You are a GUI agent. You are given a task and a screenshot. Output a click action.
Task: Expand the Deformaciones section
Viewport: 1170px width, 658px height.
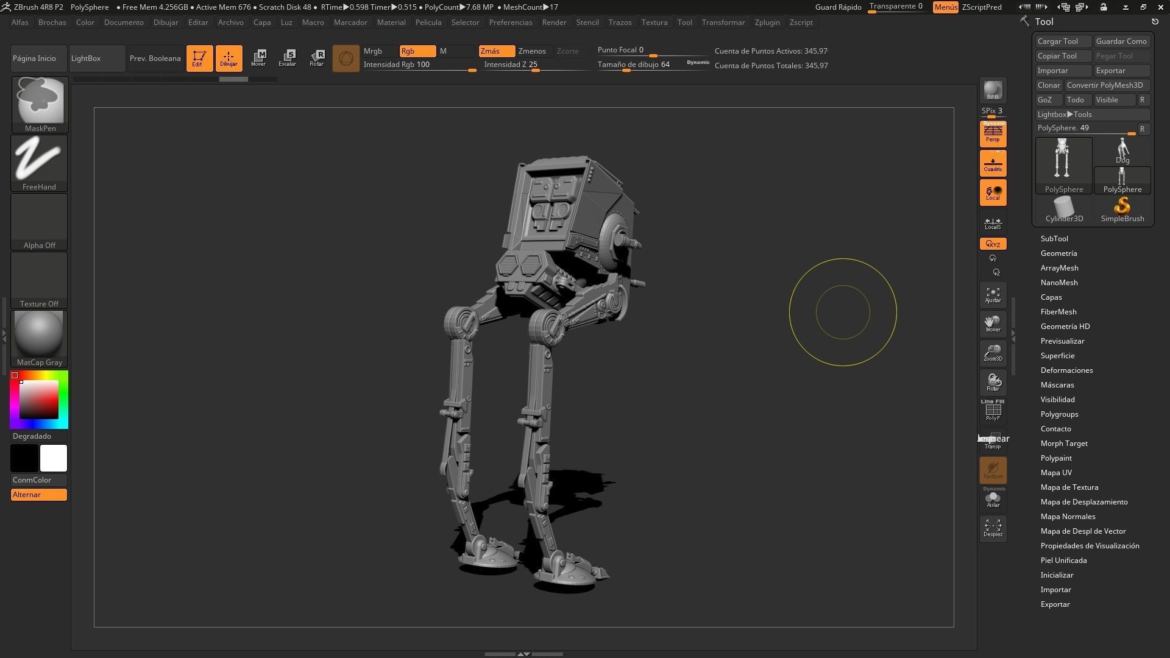tap(1066, 370)
